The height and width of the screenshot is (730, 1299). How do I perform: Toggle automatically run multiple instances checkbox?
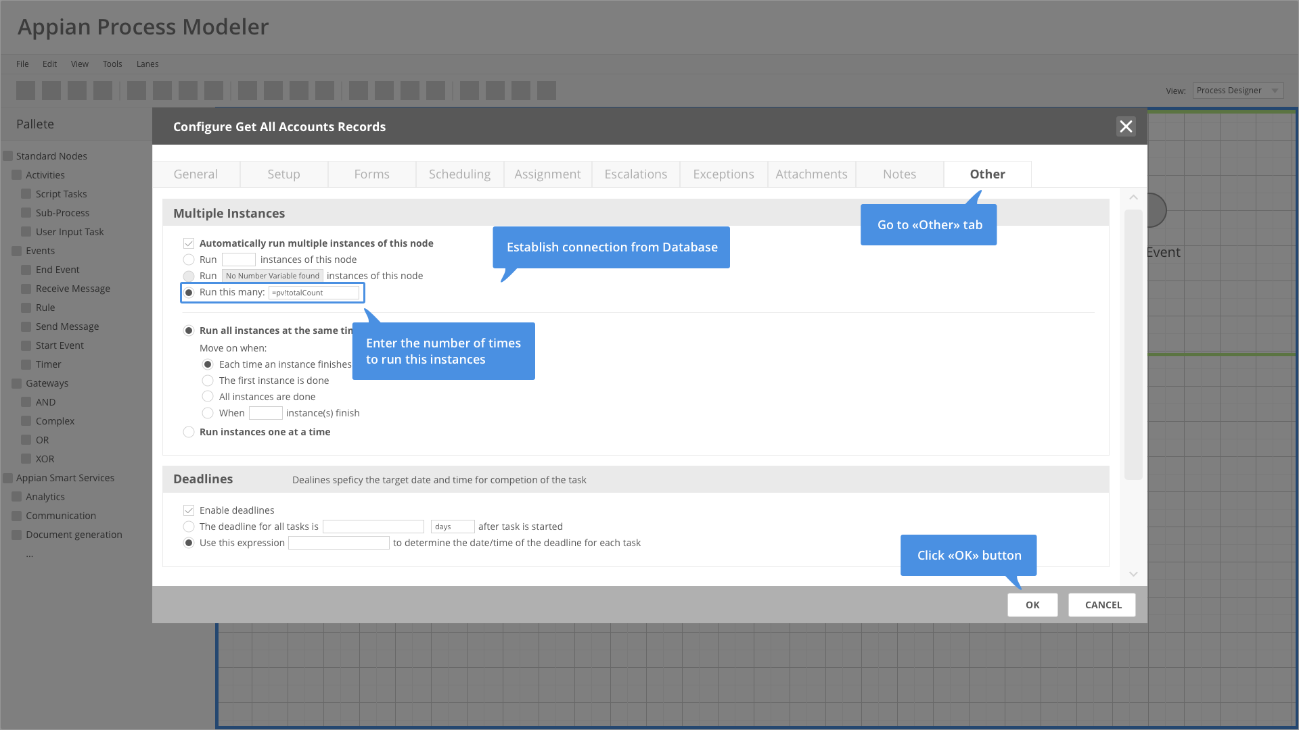pos(189,243)
